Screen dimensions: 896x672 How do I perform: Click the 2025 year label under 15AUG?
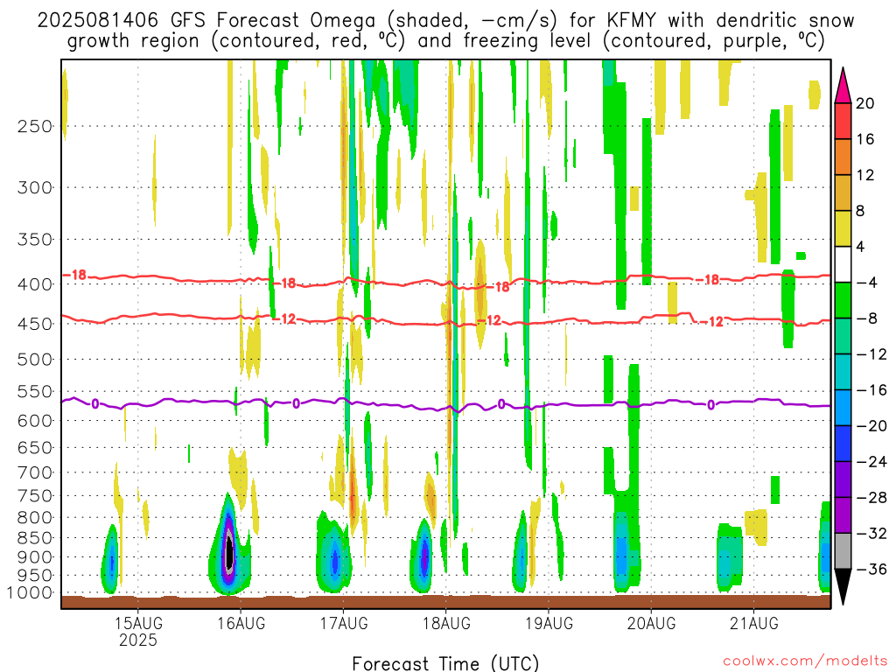(137, 640)
